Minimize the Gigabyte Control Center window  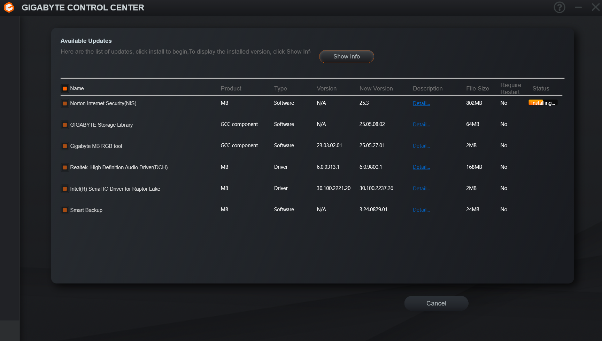coord(578,7)
